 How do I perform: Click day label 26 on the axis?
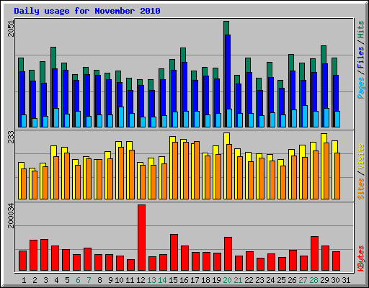coord(292,280)
